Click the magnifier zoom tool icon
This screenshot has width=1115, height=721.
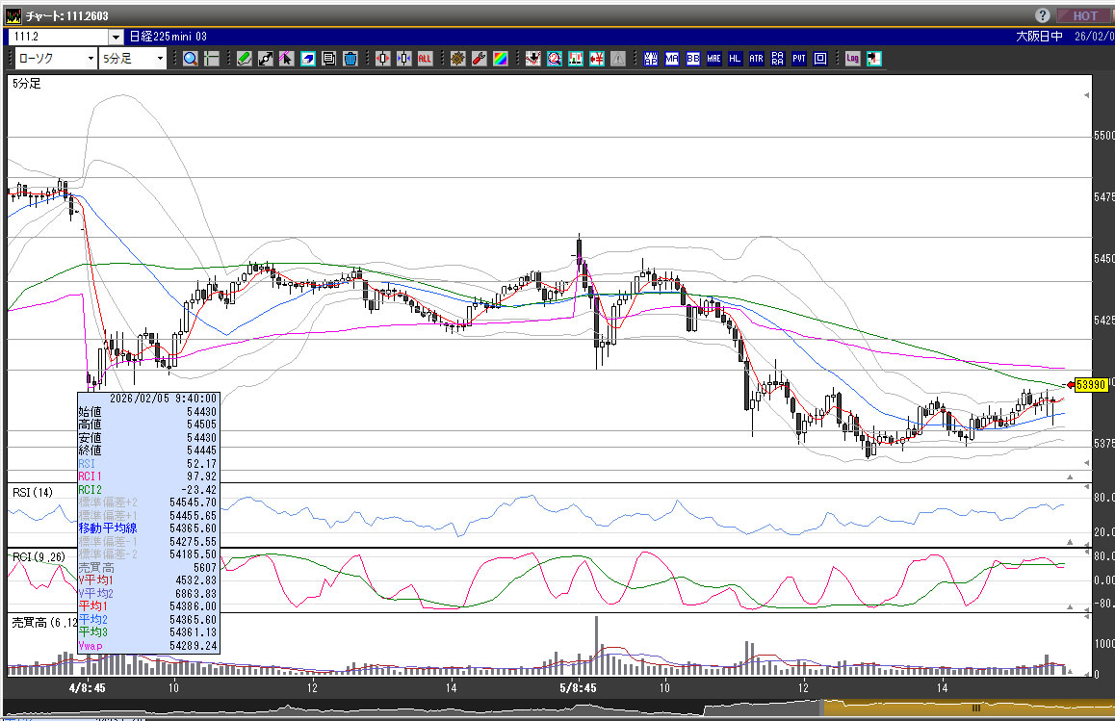191,59
